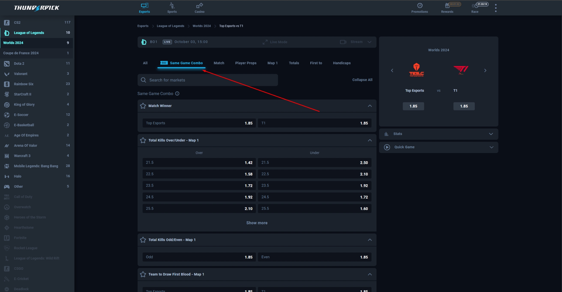Bet Even total kills at 1.85
The image size is (562, 292).
pos(315,257)
